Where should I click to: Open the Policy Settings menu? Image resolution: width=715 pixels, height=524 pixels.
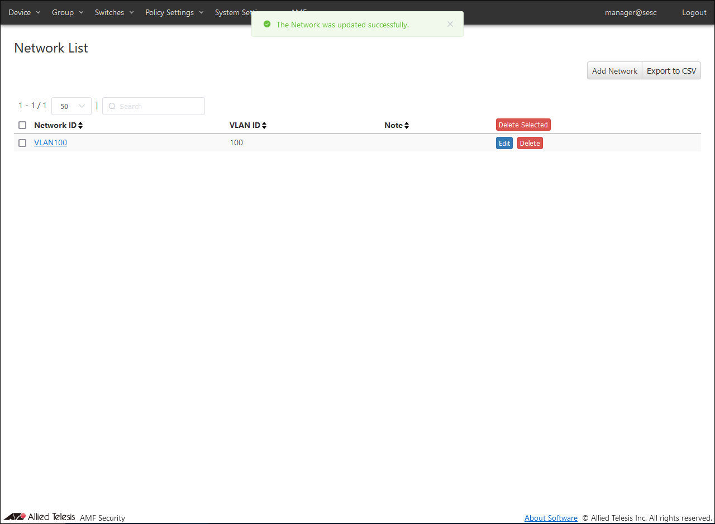click(x=174, y=12)
